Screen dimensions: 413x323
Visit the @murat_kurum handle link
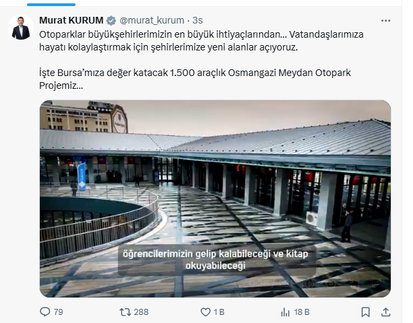[152, 20]
